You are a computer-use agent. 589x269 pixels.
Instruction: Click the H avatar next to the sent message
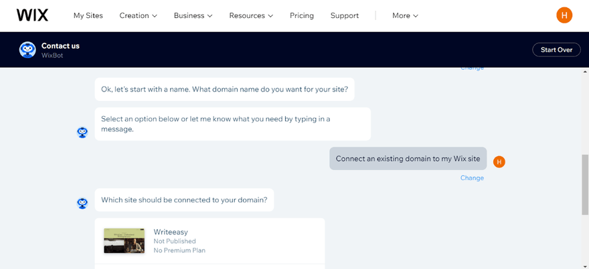(x=499, y=162)
